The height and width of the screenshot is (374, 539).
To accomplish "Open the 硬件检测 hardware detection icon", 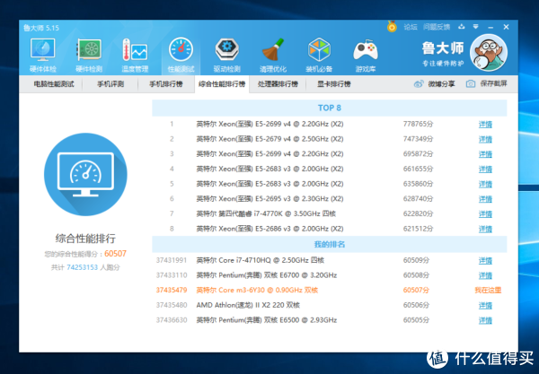I will click(x=89, y=55).
